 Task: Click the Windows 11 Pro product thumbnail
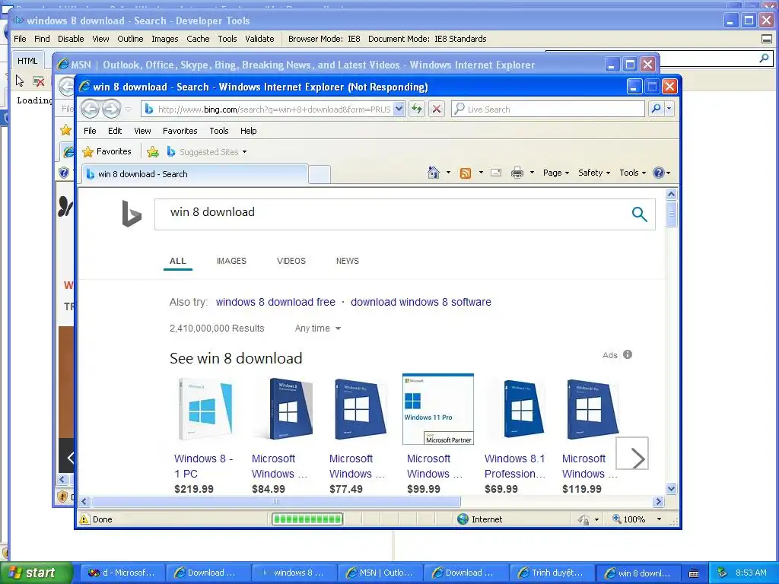[x=438, y=408]
